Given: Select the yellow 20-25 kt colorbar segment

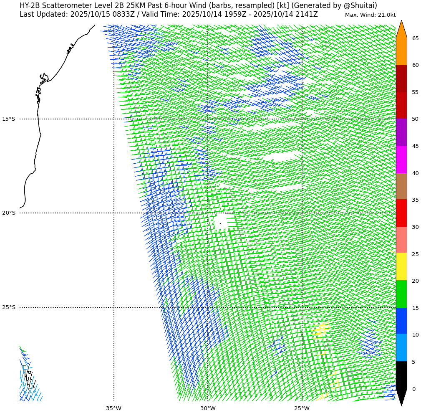Looking at the screenshot, I should tap(401, 266).
